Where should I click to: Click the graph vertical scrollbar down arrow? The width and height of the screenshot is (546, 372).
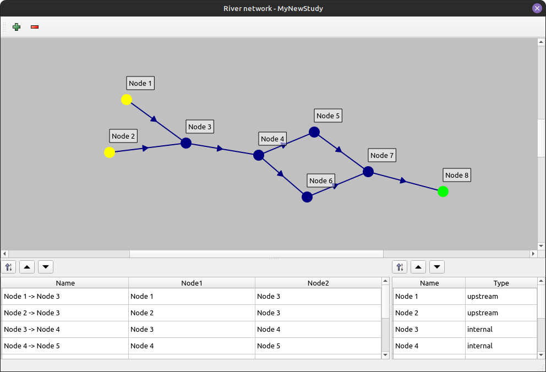(x=541, y=245)
